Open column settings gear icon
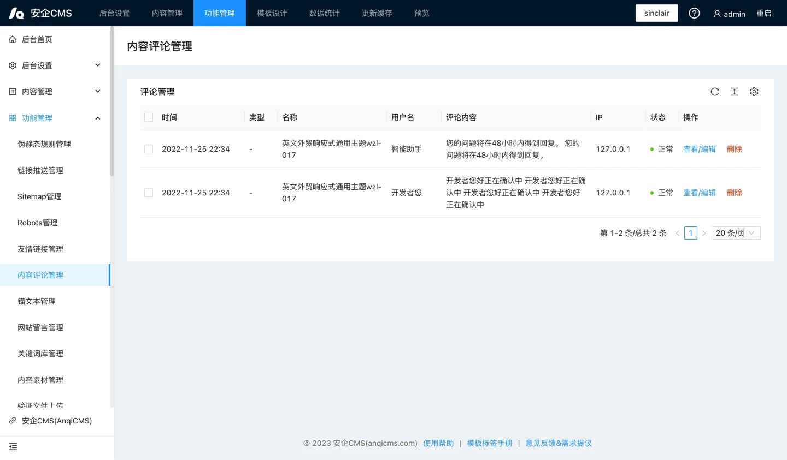787x460 pixels. [x=754, y=92]
